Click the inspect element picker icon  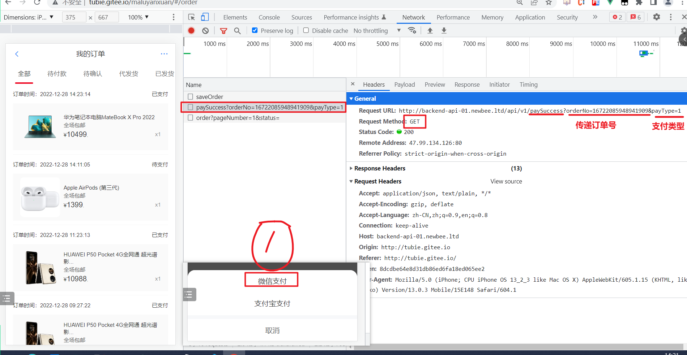click(x=192, y=17)
